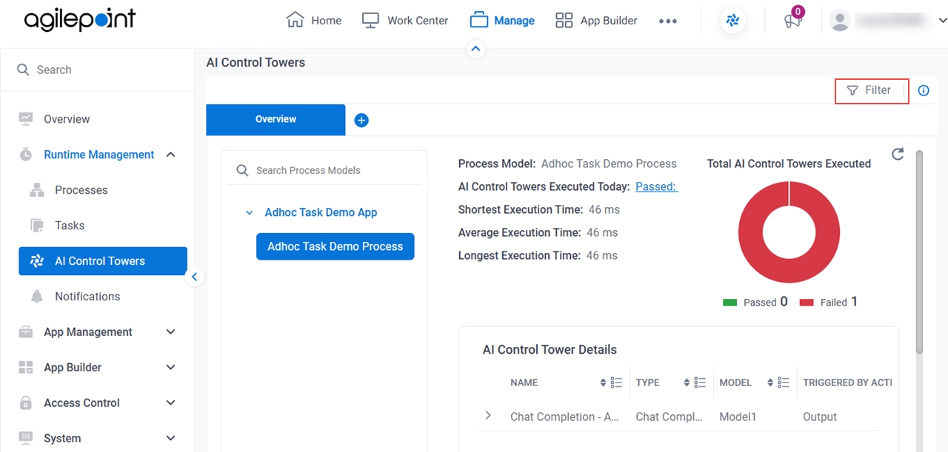Expand the System section
Screen dimensions: 948x452
170,439
